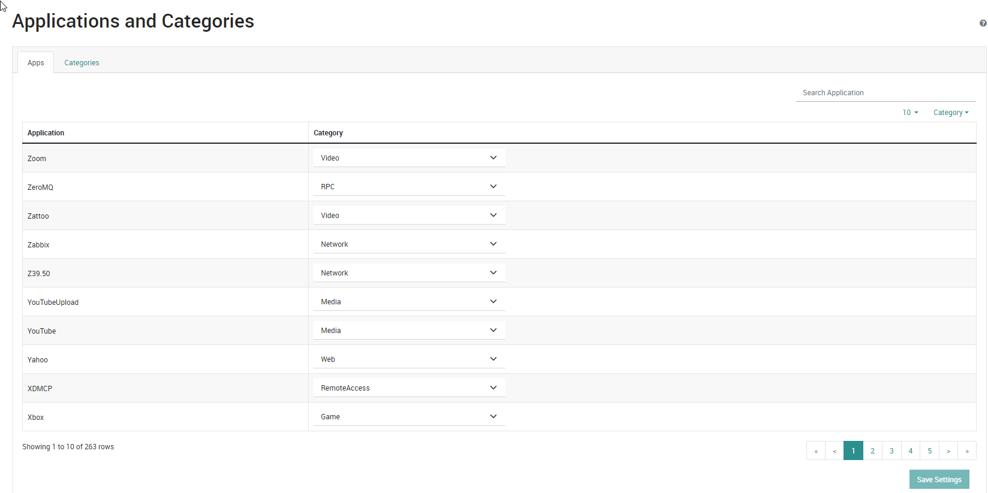This screenshot has height=493, width=988.
Task: Click the Application column header
Action: pyautogui.click(x=46, y=133)
